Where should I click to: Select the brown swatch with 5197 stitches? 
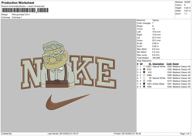tap(144, 69)
